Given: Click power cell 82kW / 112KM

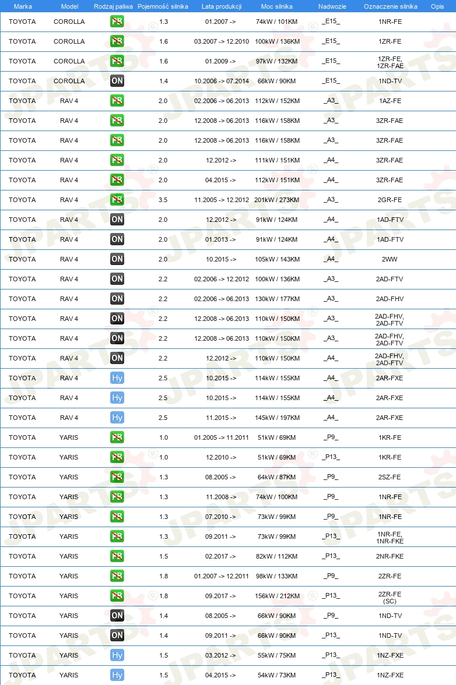Looking at the screenshot, I should coord(277,556).
